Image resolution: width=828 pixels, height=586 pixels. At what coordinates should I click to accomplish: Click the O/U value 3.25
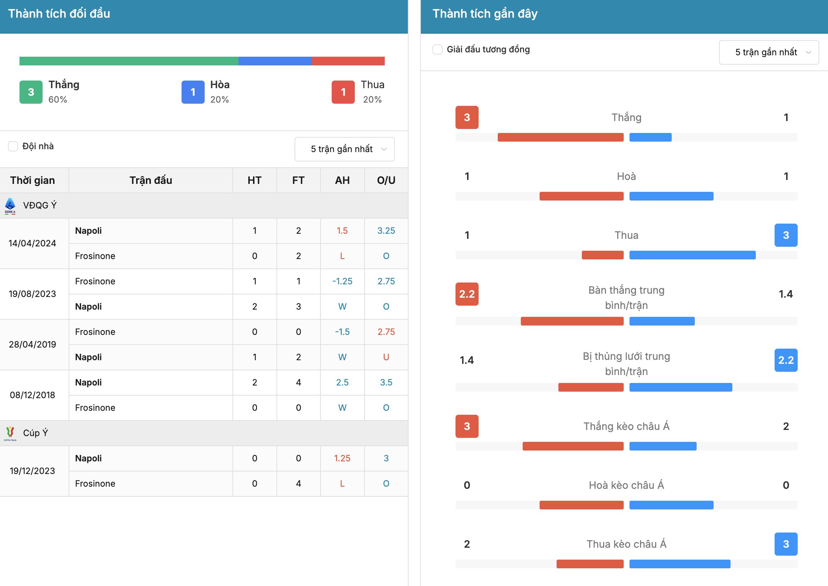pyautogui.click(x=386, y=231)
